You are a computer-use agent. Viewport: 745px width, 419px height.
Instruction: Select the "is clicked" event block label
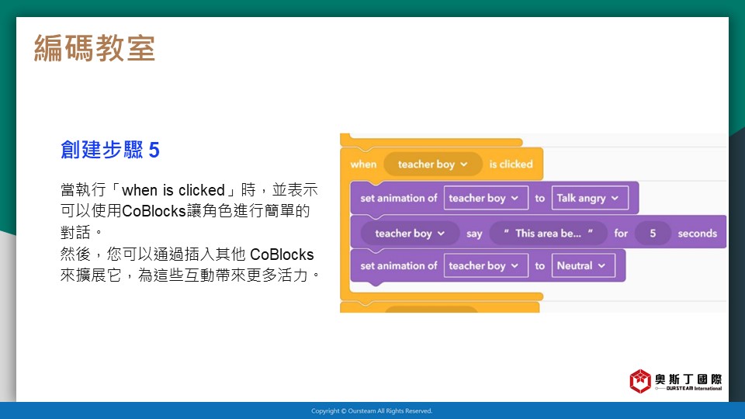point(511,164)
